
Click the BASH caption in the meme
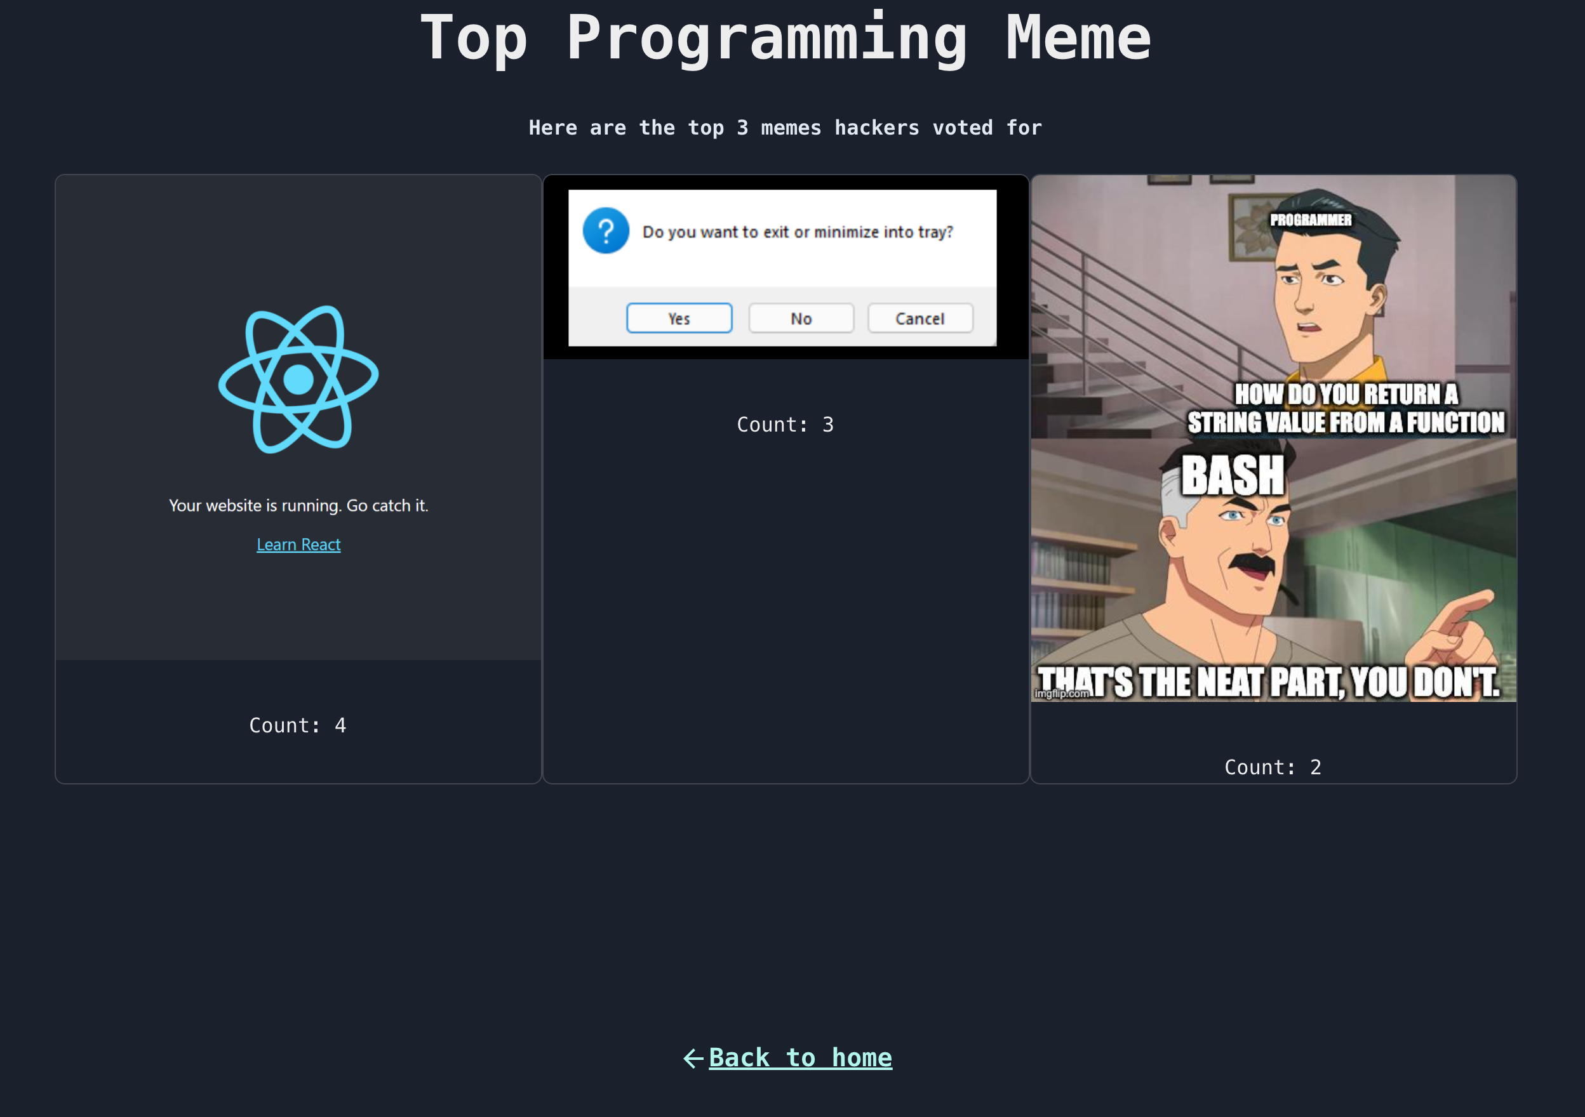coord(1232,476)
